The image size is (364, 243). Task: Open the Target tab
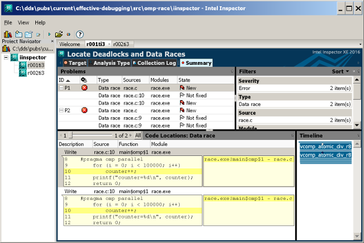click(75, 63)
